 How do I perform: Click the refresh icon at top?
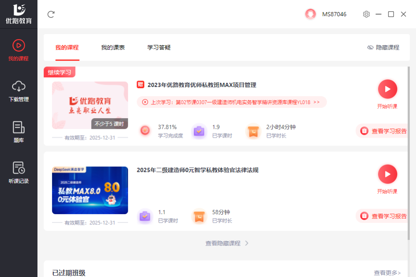[x=51, y=15]
